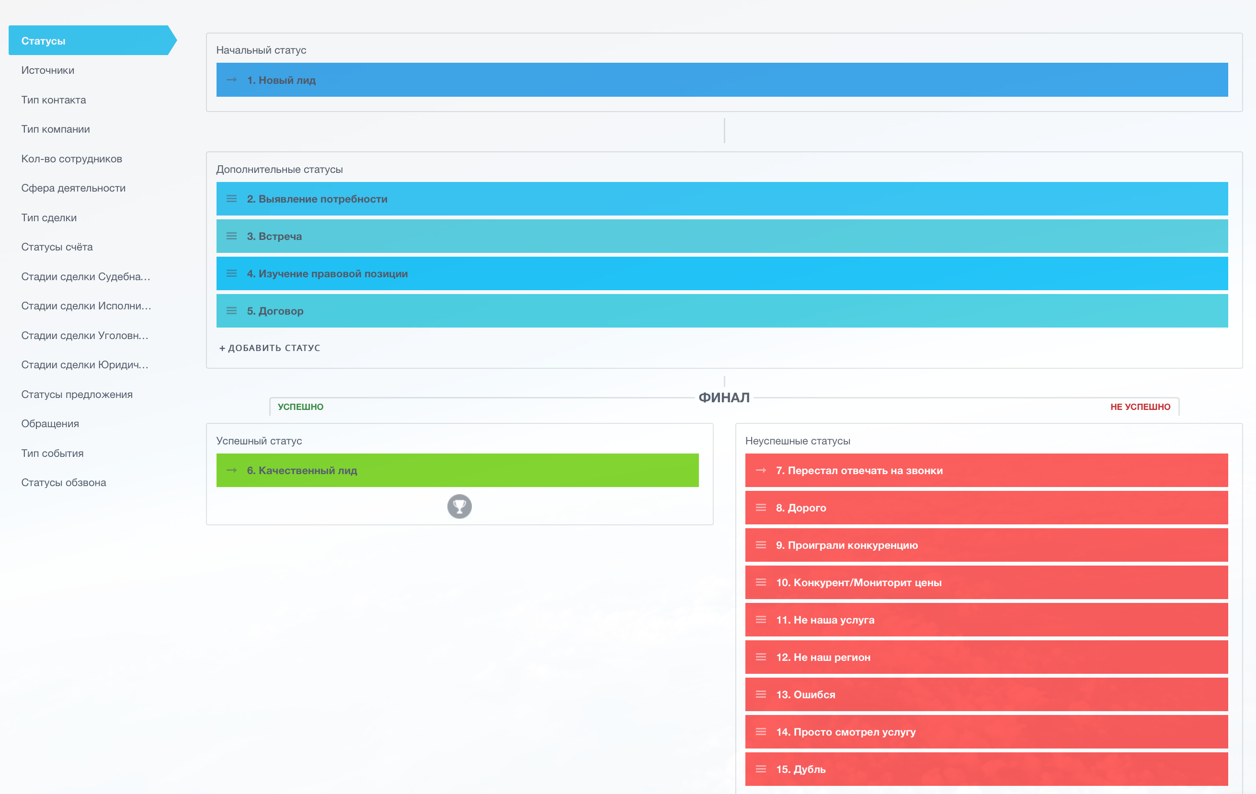Click drag handle of Выявление потребности status

[231, 199]
